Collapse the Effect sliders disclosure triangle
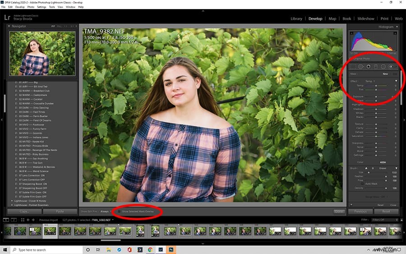This screenshot has height=254, width=406. [396, 81]
